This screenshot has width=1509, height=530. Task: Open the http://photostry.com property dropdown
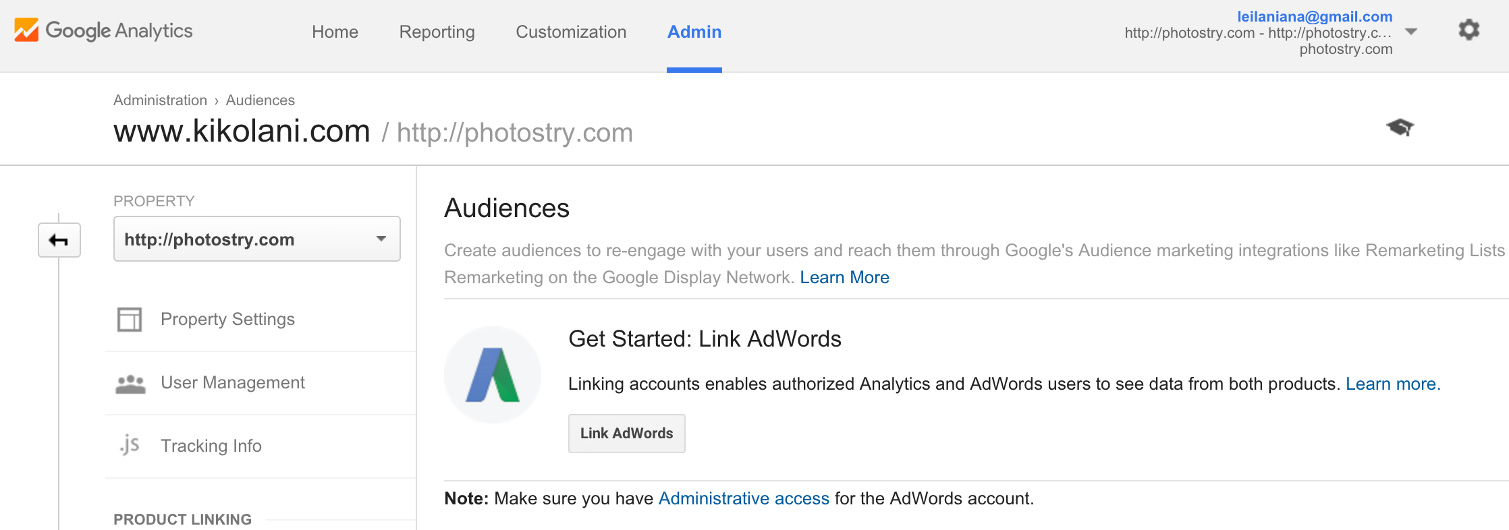(x=256, y=239)
